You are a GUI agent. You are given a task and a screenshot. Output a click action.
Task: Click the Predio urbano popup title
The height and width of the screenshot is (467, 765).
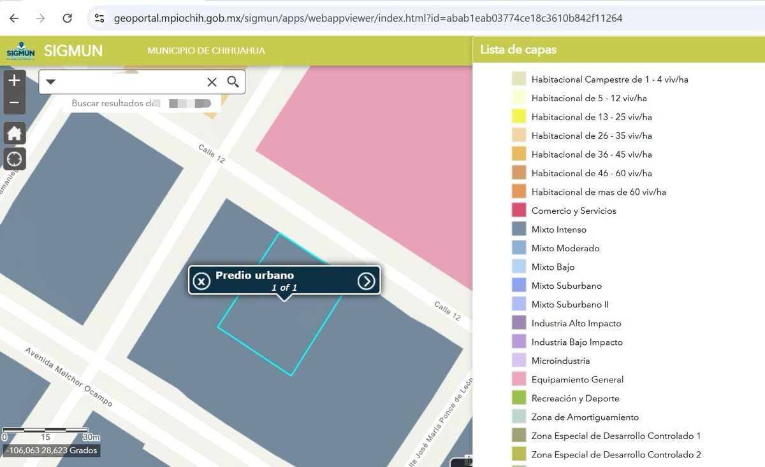[254, 275]
